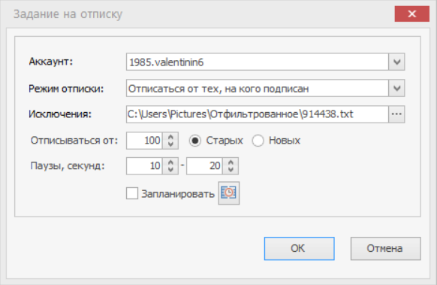Expand the Аккаунт dropdown arrow
The image size is (437, 285).
(x=396, y=62)
